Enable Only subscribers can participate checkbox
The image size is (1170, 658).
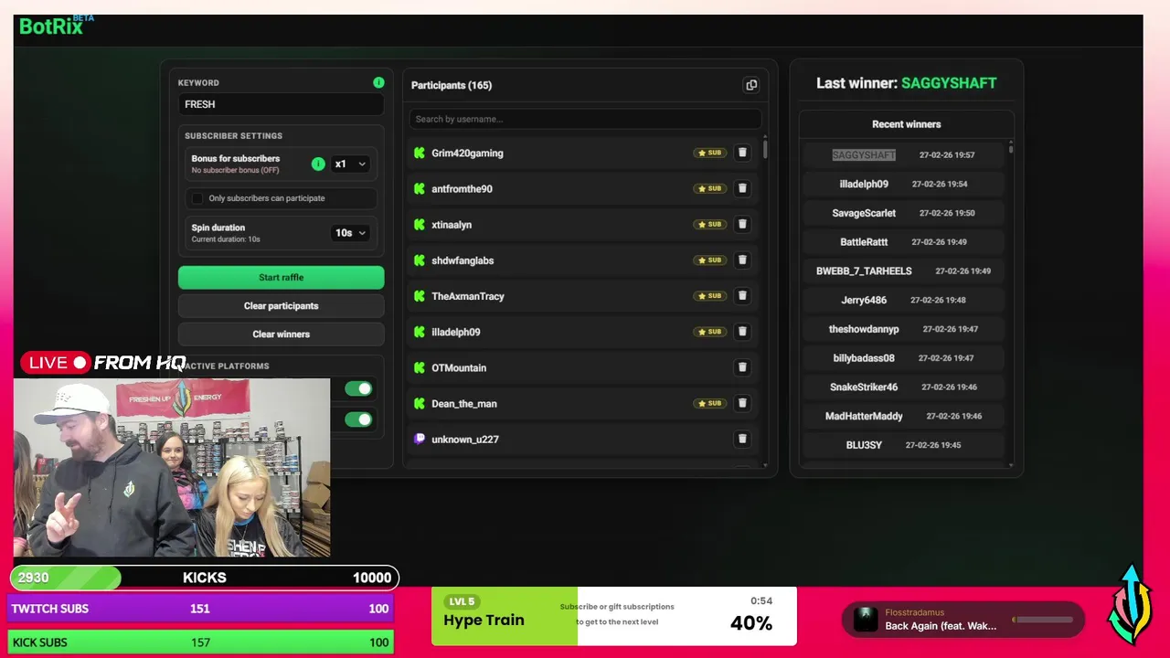(x=197, y=198)
